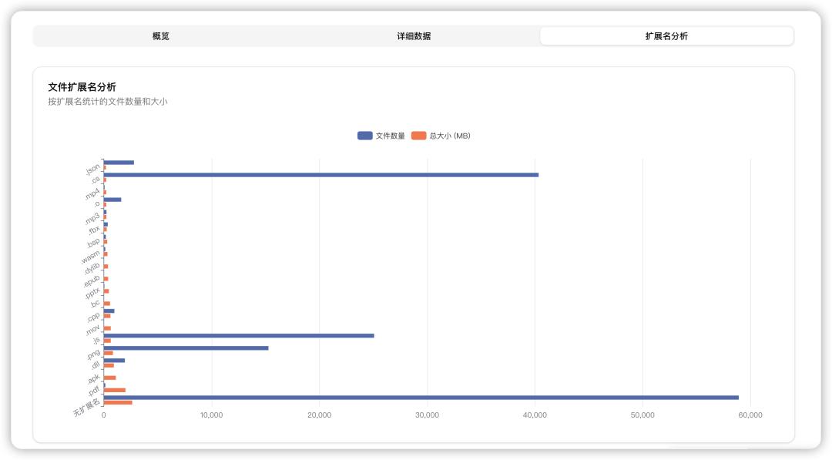Select the .cs extension bar
The height and width of the screenshot is (460, 832).
coord(308,175)
